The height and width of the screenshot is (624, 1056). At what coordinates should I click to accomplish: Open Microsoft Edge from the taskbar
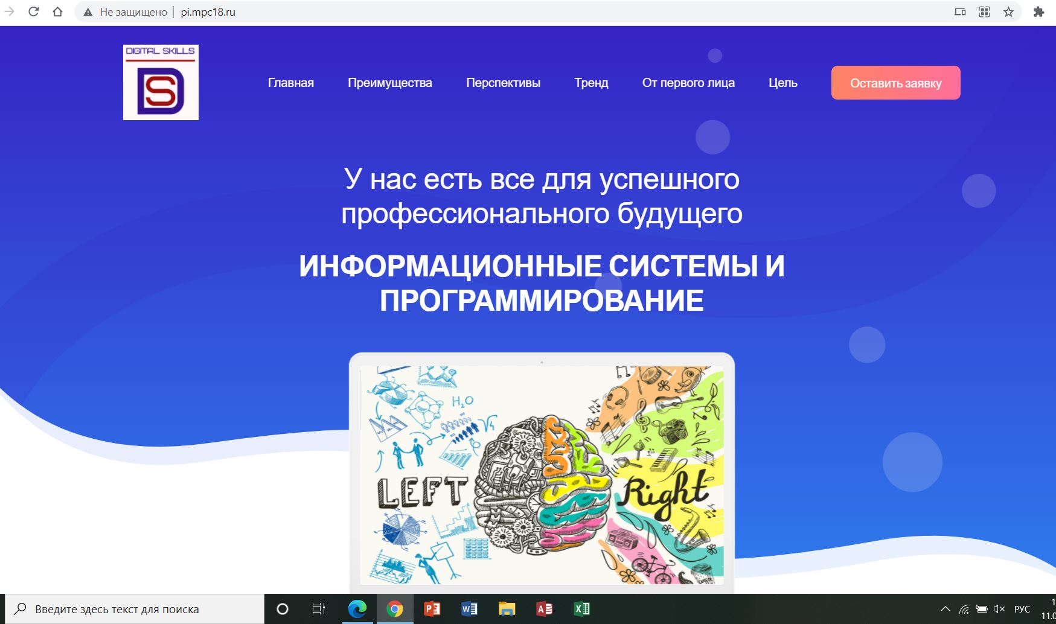click(x=357, y=609)
